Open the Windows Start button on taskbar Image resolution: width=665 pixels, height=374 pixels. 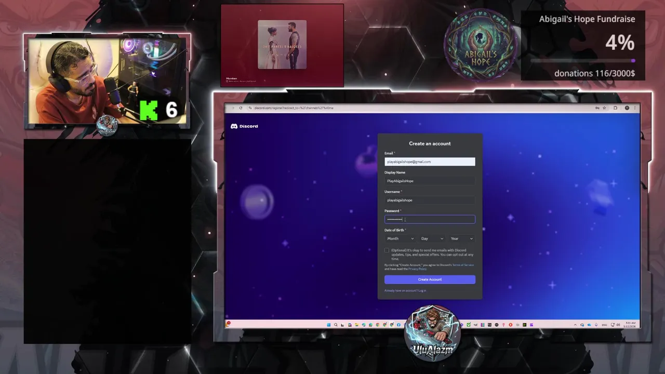[329, 325]
